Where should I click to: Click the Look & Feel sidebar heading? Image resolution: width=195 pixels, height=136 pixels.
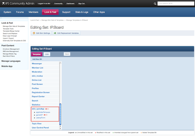pos(7,23)
